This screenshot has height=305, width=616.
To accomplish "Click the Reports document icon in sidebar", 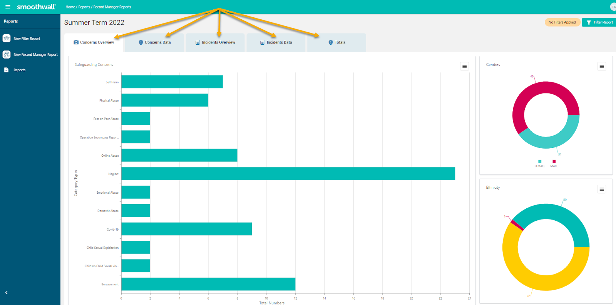I will click(7, 70).
